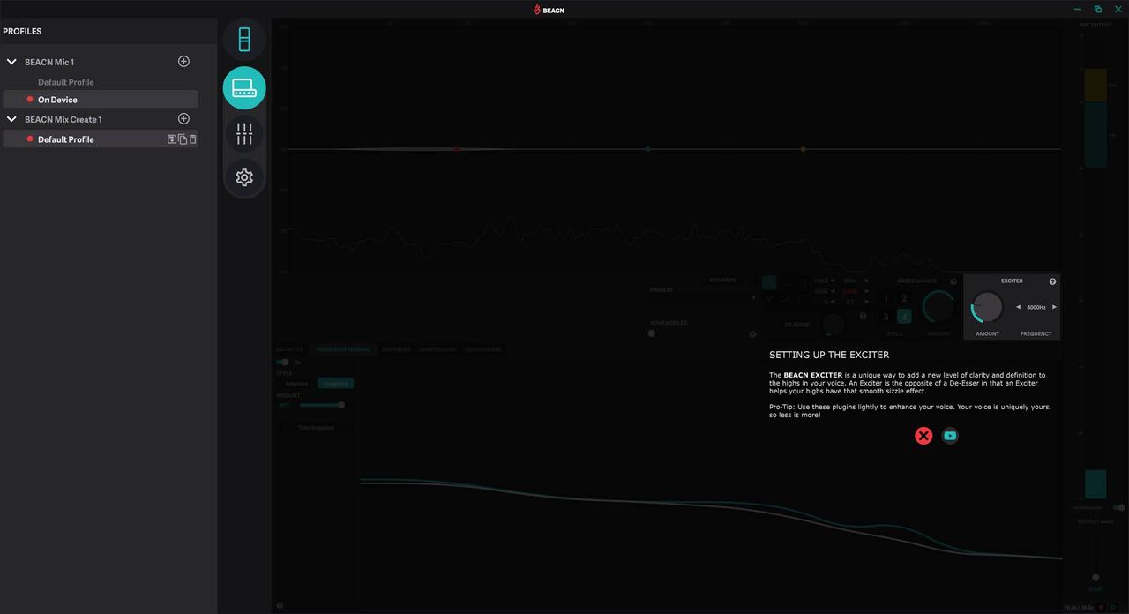1129x614 pixels.
Task: Open the Bass Enhance help icon
Action: (953, 281)
